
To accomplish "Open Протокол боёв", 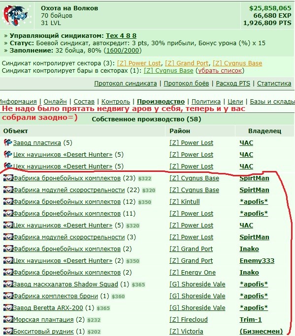I will tap(186, 84).
